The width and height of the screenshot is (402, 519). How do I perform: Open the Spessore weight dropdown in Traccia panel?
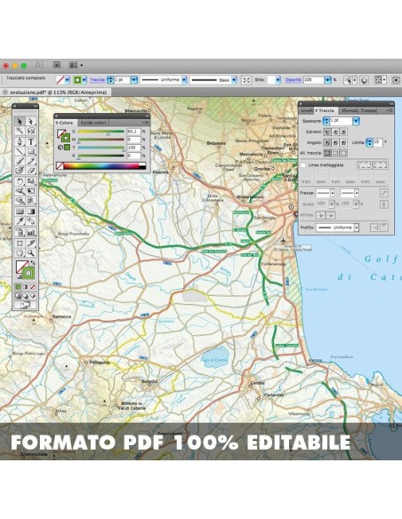click(356, 121)
